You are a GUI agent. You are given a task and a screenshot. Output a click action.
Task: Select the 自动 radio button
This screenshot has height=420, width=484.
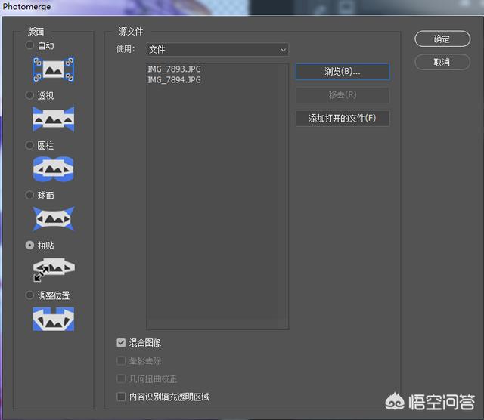tap(29, 45)
